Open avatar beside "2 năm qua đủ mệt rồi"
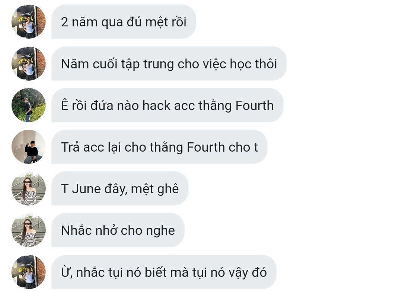 tap(28, 22)
